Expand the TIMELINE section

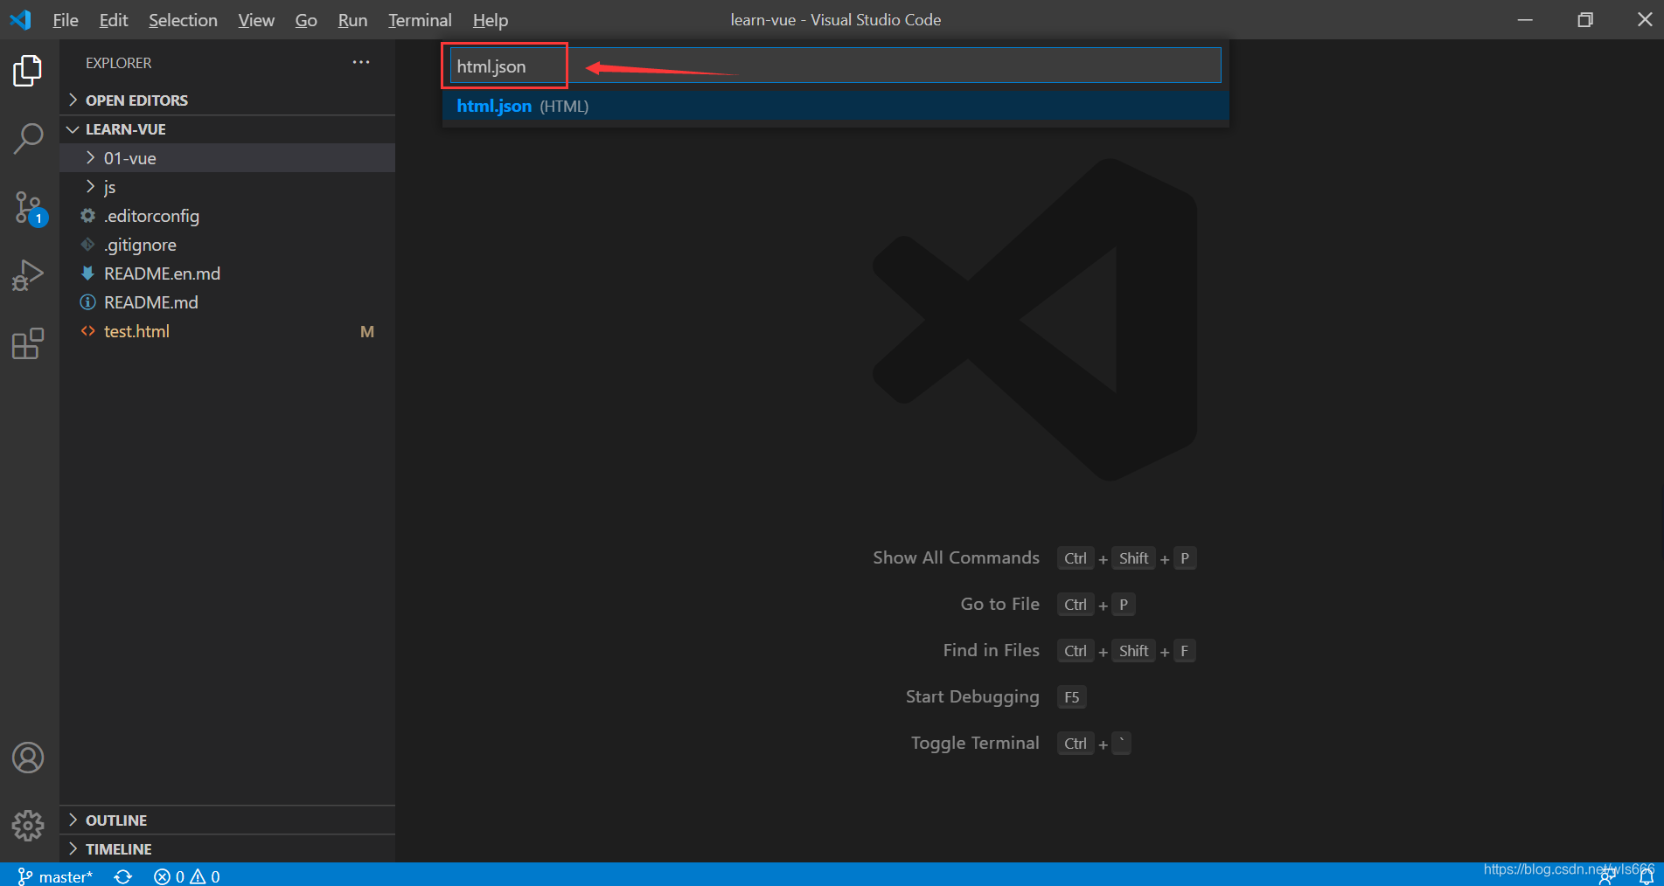pyautogui.click(x=227, y=848)
